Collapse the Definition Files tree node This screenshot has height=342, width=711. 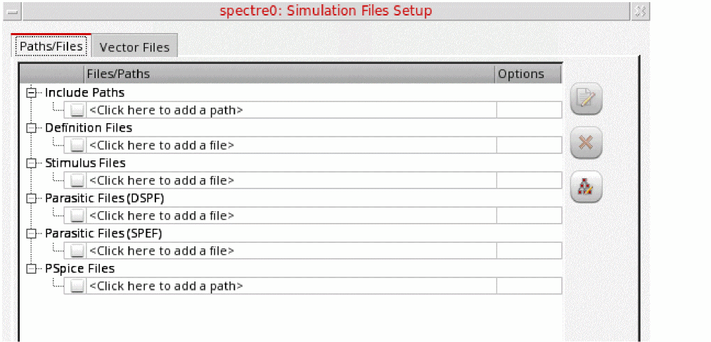[30, 127]
